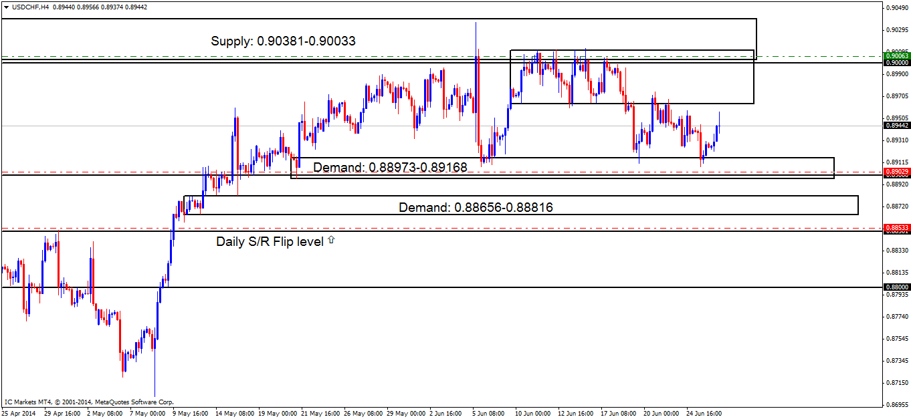
Task: Click the Supply: 0.90381-0.90033 label
Action: click(283, 41)
